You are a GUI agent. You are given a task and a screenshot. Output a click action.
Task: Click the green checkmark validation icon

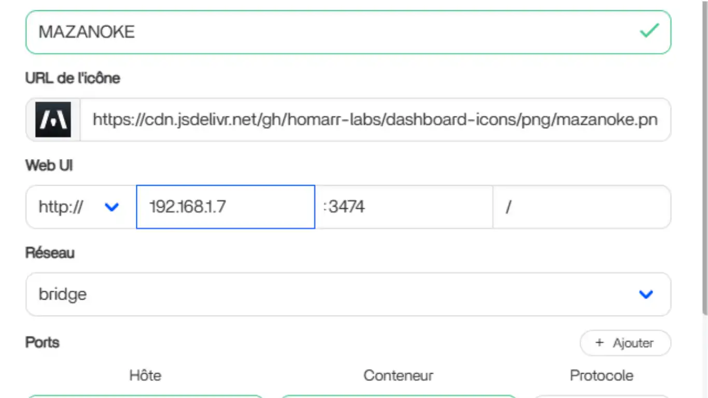point(649,31)
